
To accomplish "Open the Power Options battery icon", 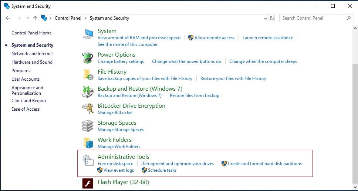I will (x=88, y=58).
